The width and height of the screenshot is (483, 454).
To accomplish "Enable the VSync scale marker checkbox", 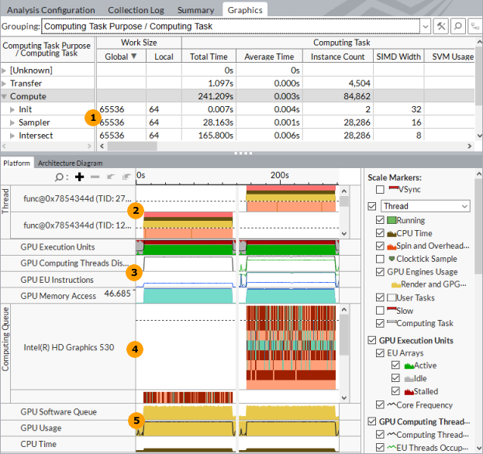I will tap(380, 190).
